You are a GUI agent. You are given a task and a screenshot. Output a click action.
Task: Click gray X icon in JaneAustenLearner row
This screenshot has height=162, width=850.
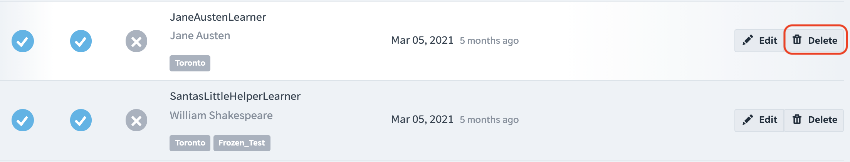click(x=136, y=41)
